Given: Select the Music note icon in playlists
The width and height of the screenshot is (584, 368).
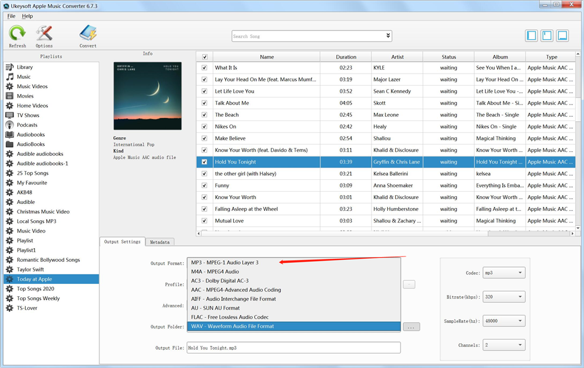Looking at the screenshot, I should point(10,77).
